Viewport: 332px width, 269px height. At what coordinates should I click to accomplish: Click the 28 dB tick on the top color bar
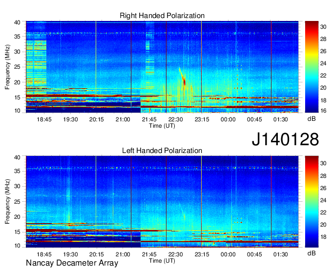coord(323,39)
